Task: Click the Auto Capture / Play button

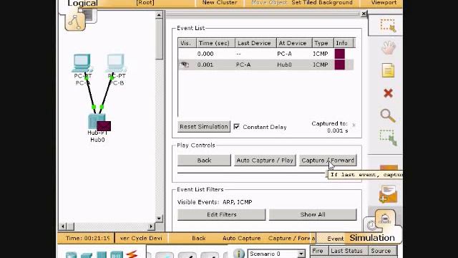Action: (265, 161)
